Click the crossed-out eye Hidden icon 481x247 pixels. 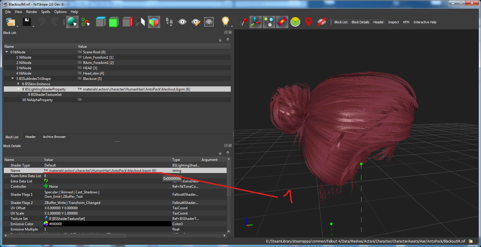tap(322, 22)
